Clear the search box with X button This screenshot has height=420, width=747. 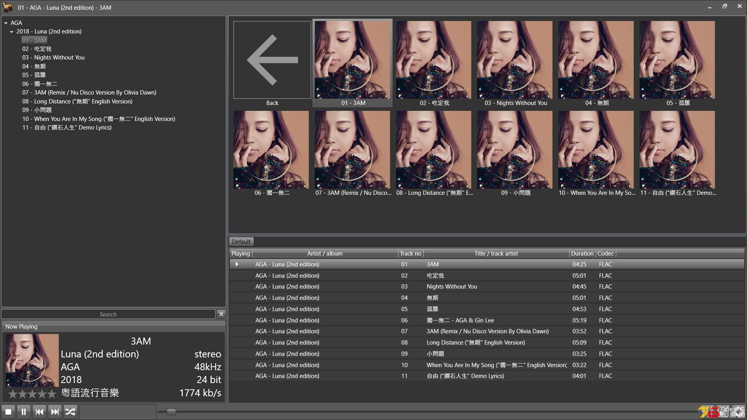click(221, 314)
